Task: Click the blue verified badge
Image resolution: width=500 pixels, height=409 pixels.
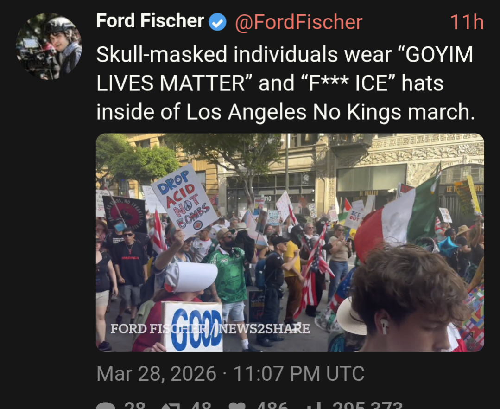Action: click(217, 22)
